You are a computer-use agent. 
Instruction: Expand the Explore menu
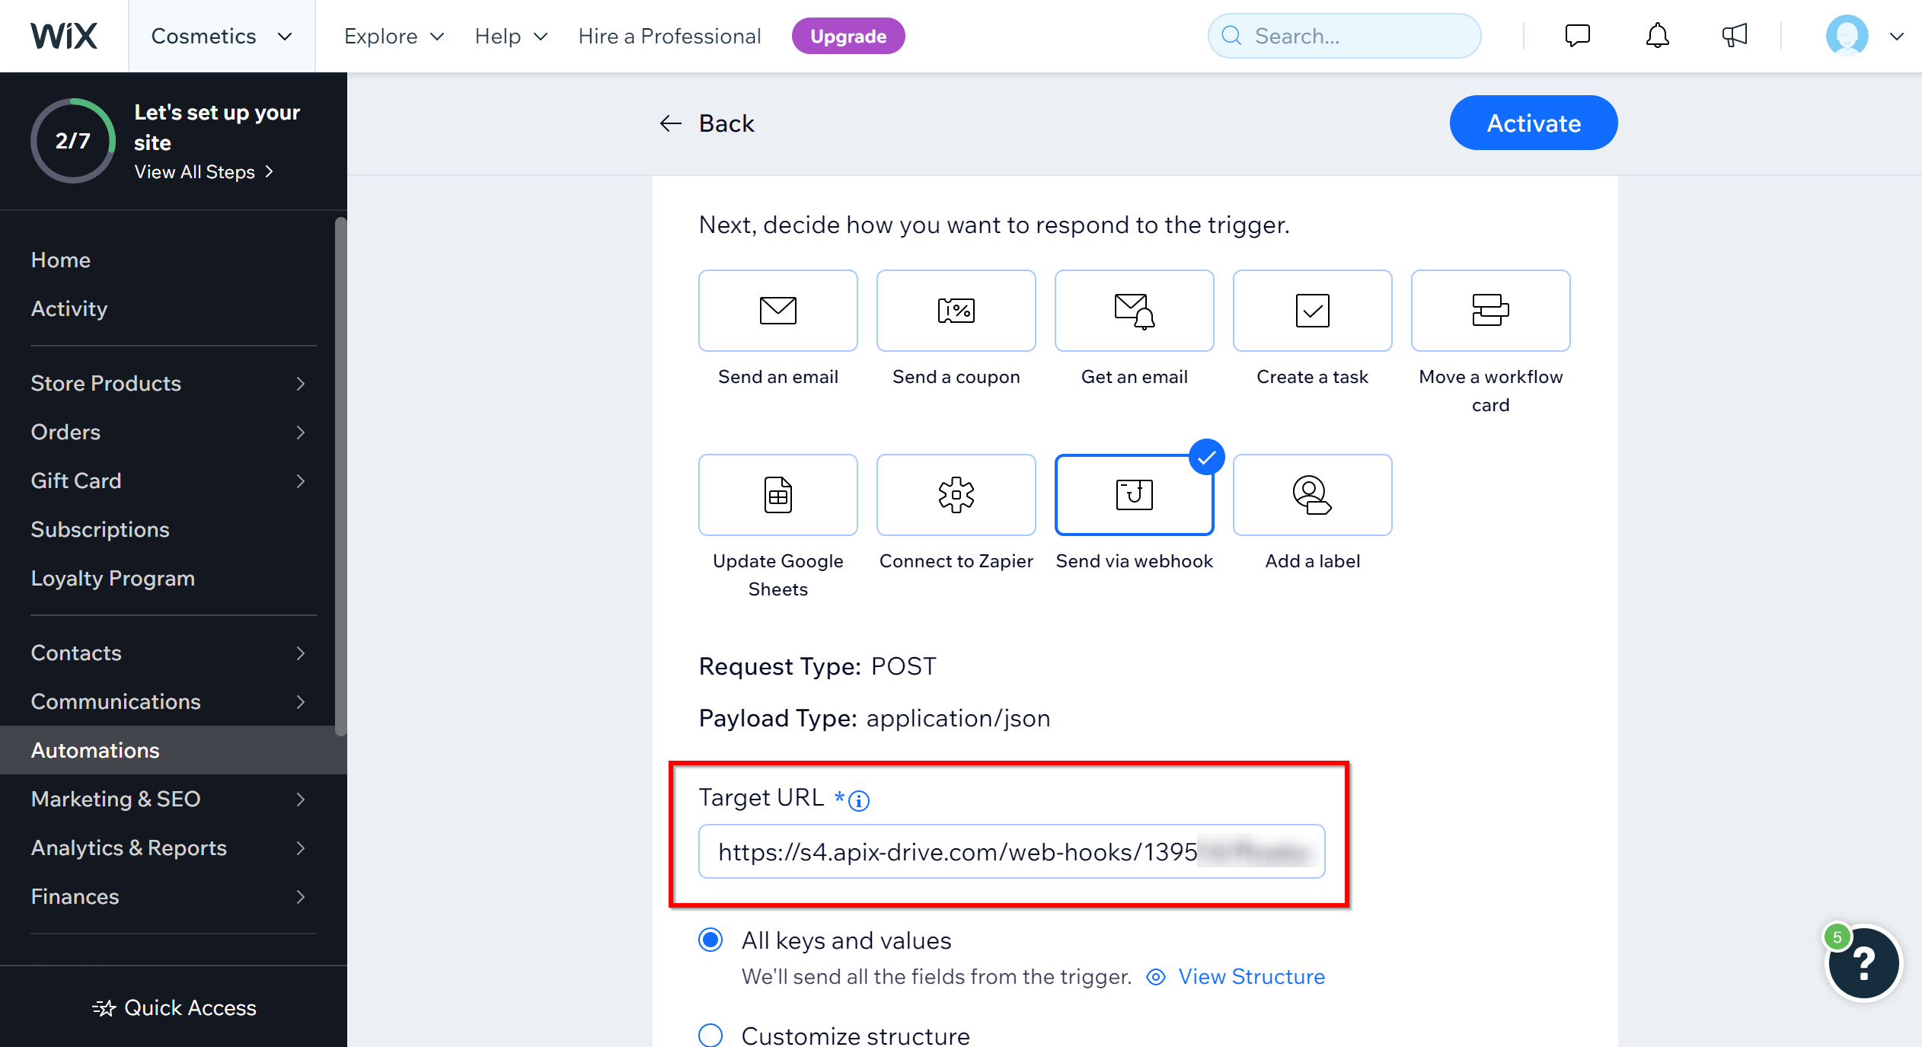[394, 36]
